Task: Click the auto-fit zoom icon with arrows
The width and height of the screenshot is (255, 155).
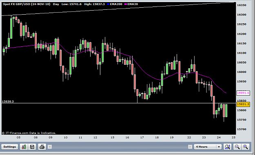Action: [228, 147]
